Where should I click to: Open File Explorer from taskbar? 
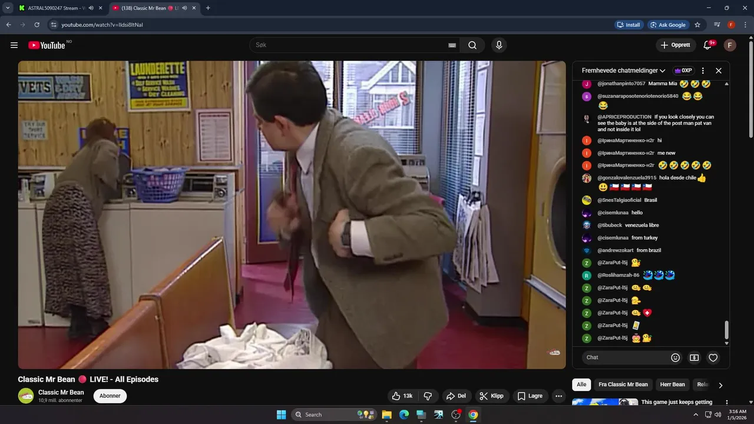(x=387, y=415)
